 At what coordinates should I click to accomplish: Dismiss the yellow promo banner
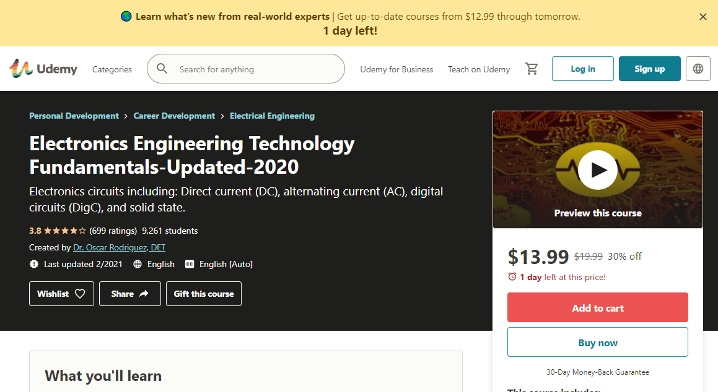703,17
